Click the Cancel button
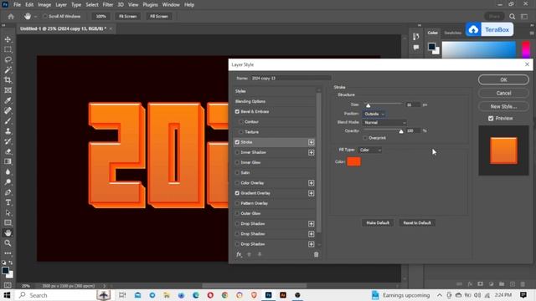Viewport: 536px width, 301px height. [503, 93]
